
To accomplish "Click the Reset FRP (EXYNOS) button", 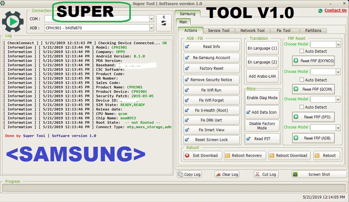I will [313, 61].
